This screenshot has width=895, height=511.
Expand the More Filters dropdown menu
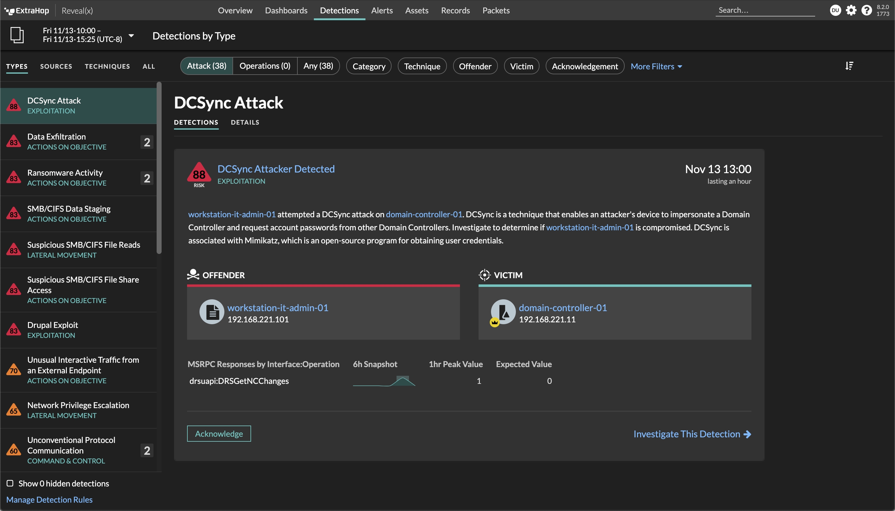tap(657, 66)
